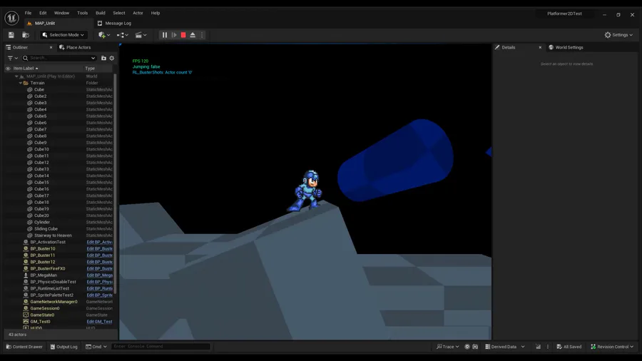Image resolution: width=642 pixels, height=361 pixels.
Task: Open the Tools menu
Action: (82, 13)
